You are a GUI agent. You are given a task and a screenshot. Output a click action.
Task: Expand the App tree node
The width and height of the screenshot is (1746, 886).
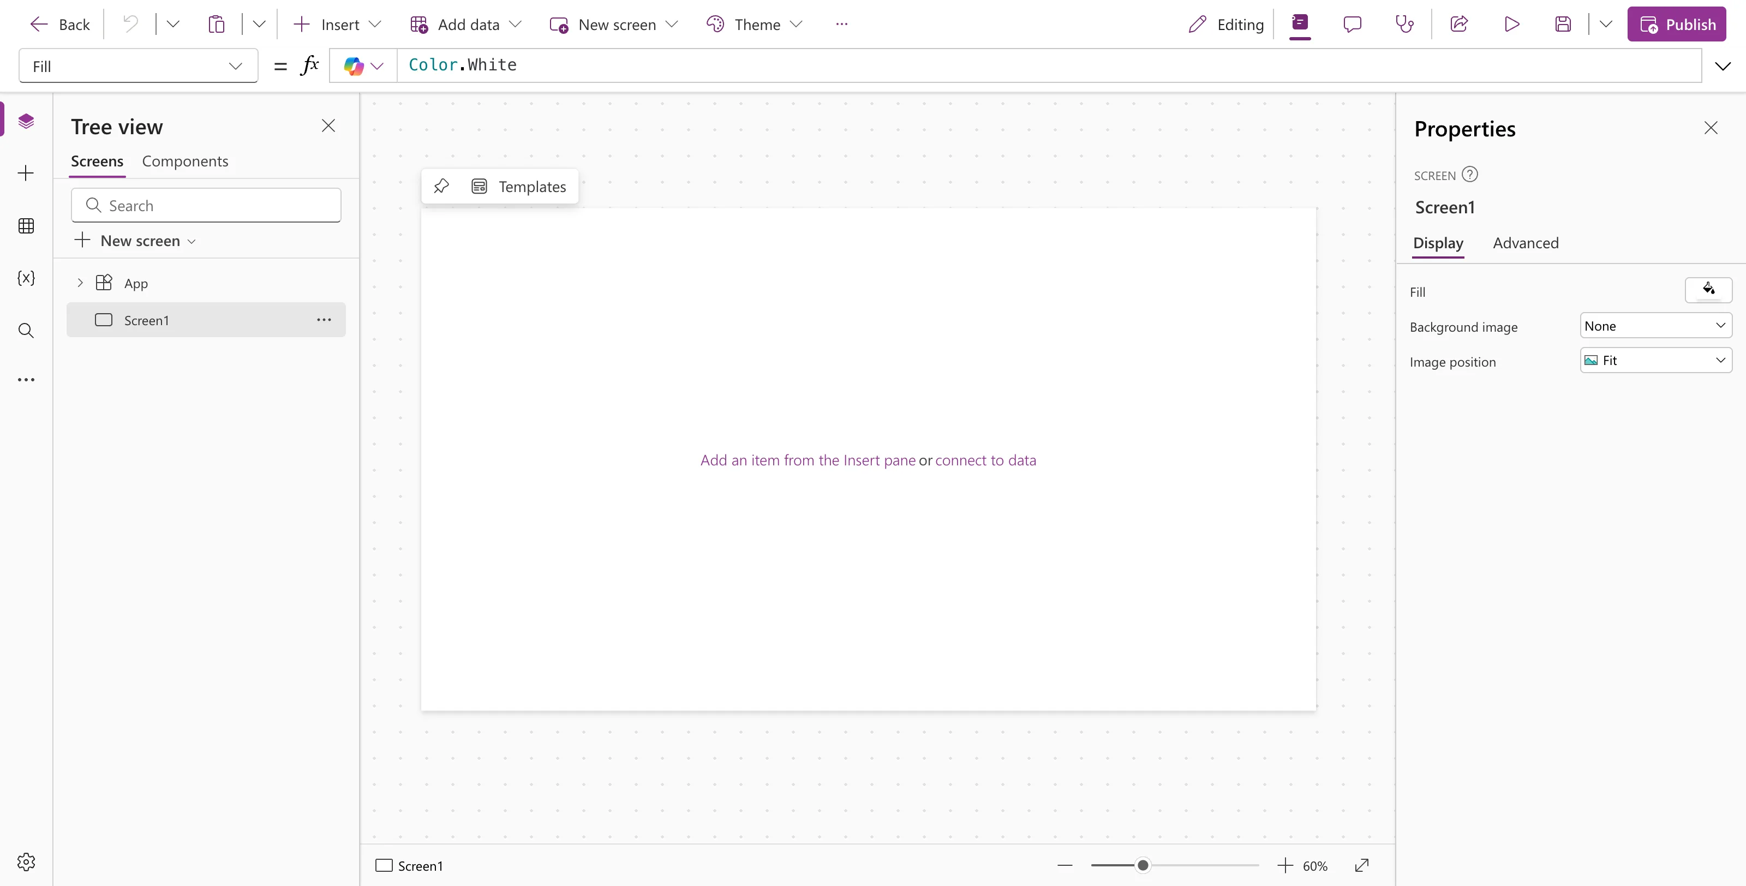point(80,283)
